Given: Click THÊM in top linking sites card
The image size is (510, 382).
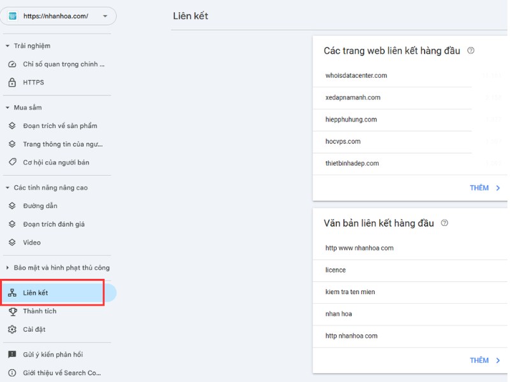Looking at the screenshot, I should 484,188.
